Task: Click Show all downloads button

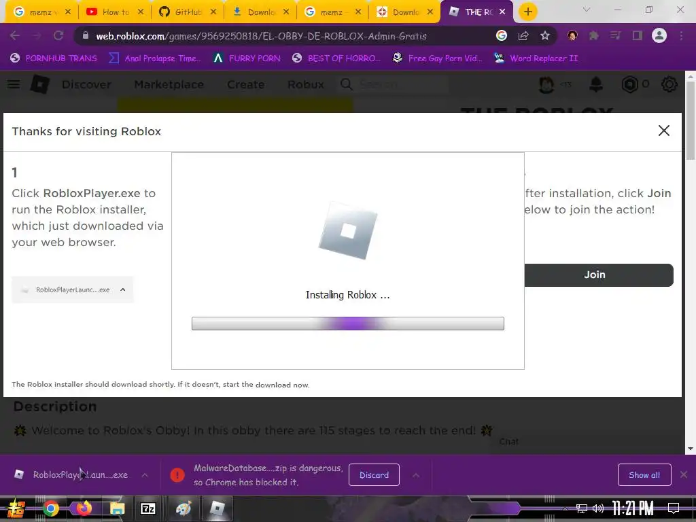Action: (644, 475)
